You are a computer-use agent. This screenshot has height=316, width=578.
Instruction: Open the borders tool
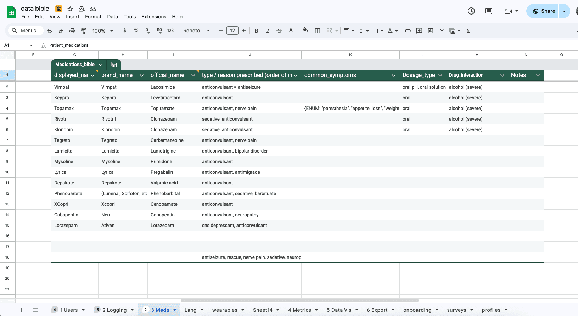[x=318, y=31]
